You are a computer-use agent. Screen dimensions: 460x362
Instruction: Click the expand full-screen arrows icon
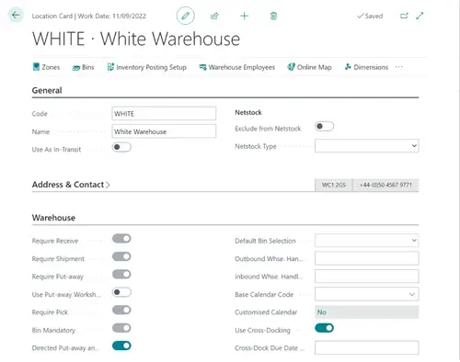click(420, 16)
